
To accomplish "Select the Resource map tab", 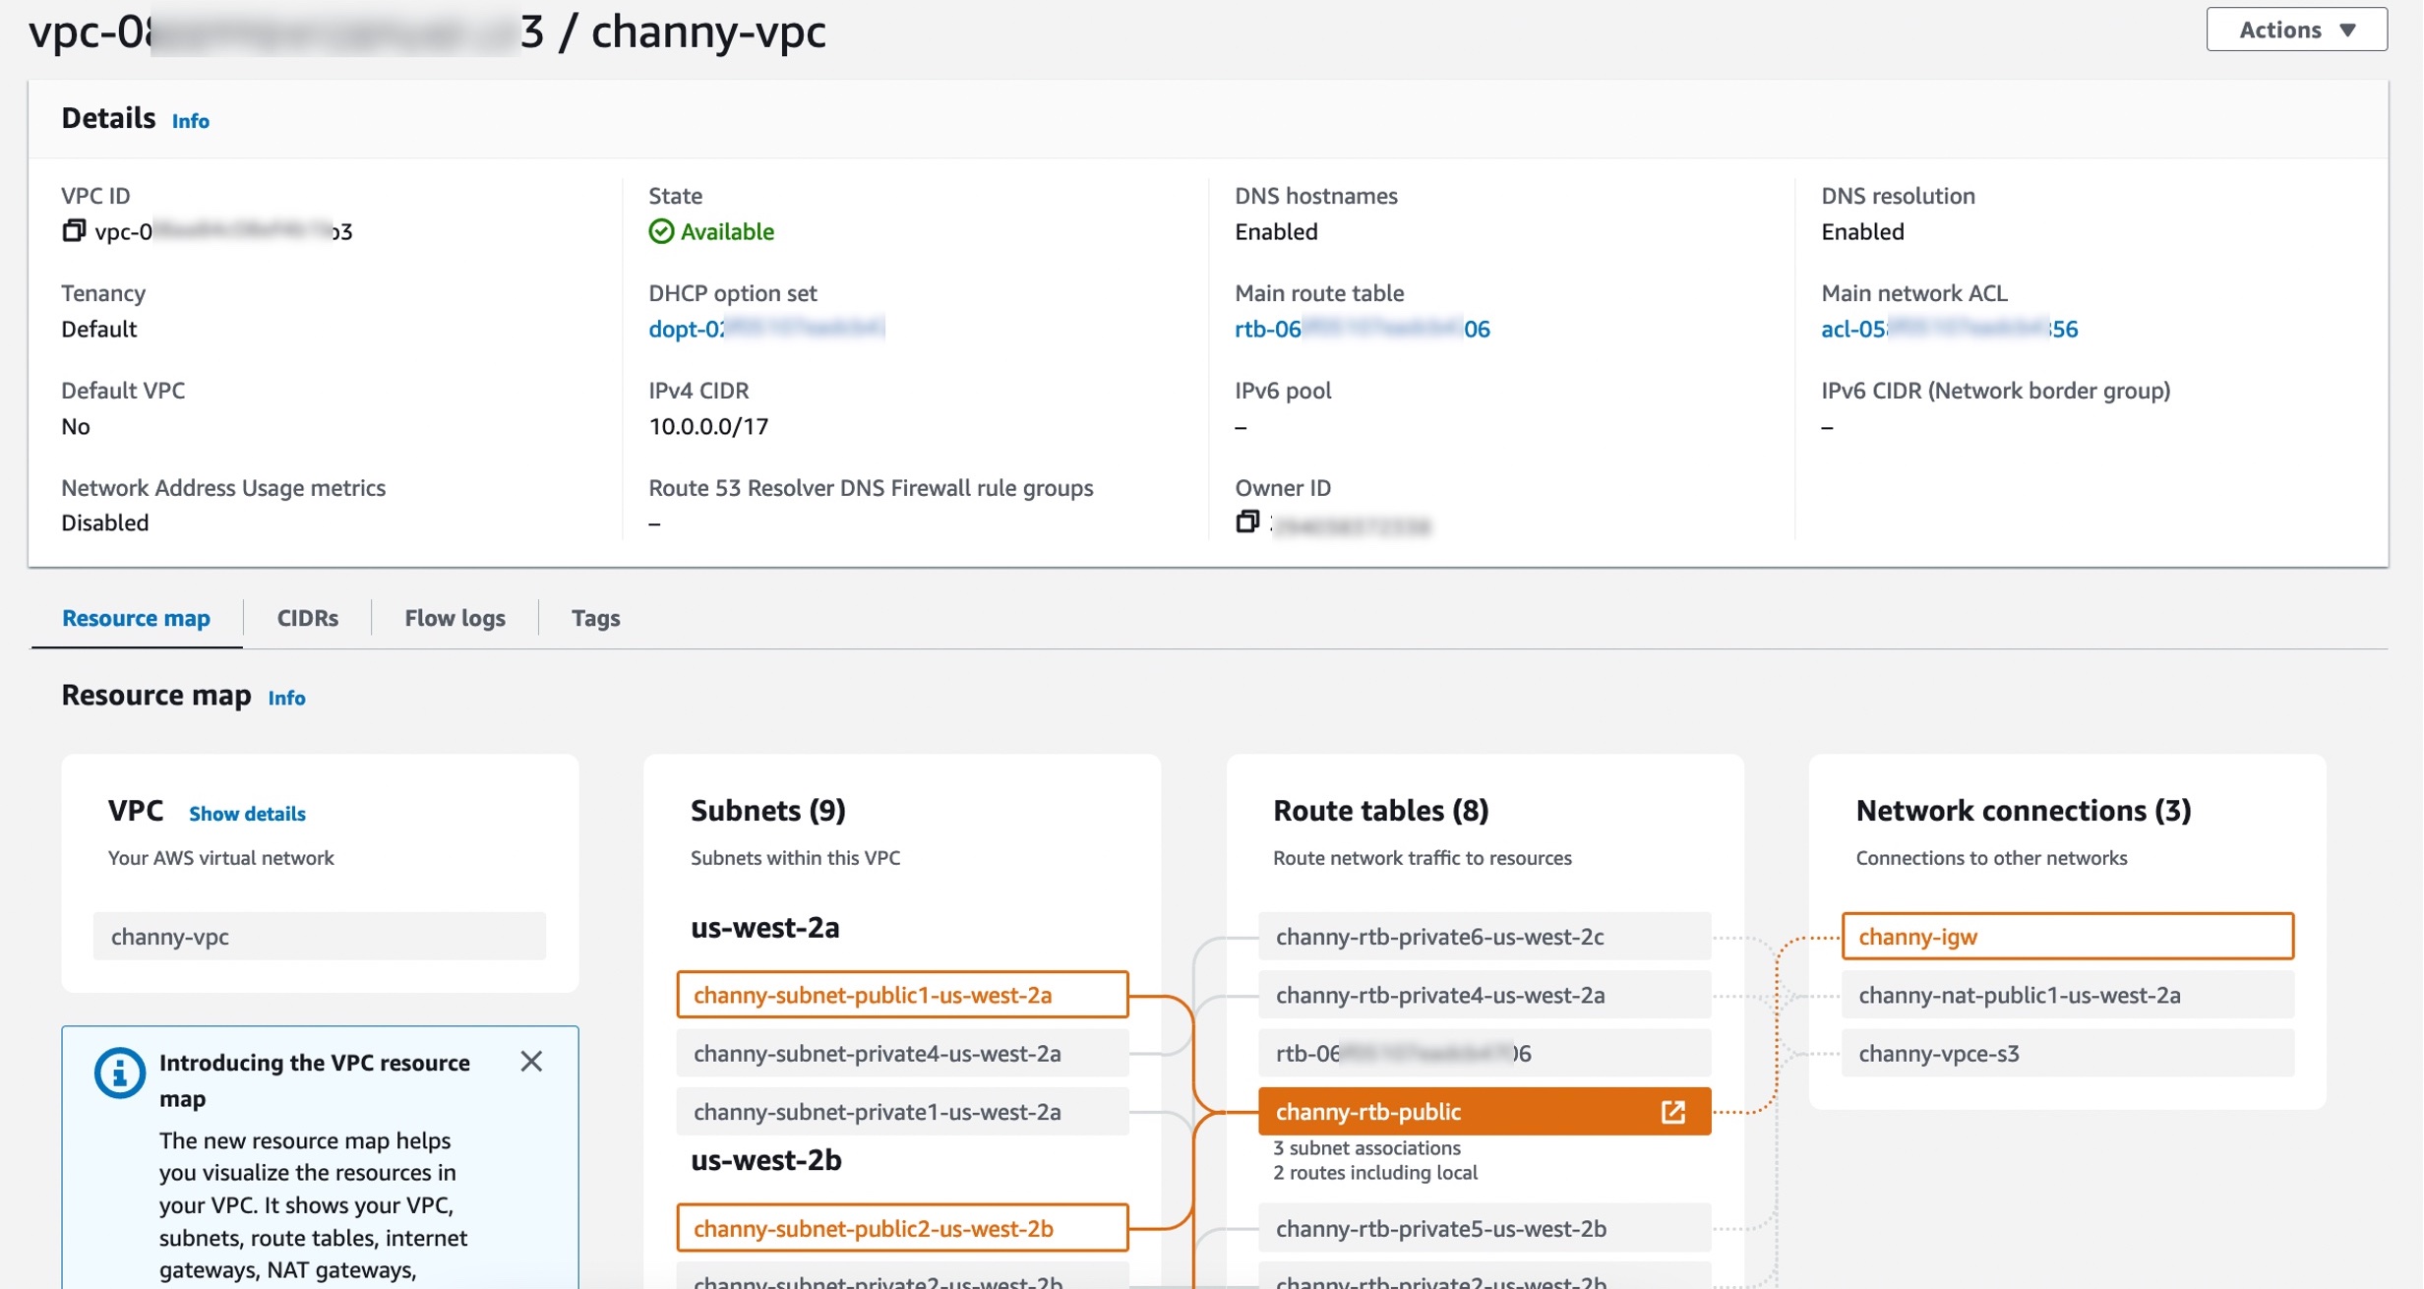I will [135, 617].
